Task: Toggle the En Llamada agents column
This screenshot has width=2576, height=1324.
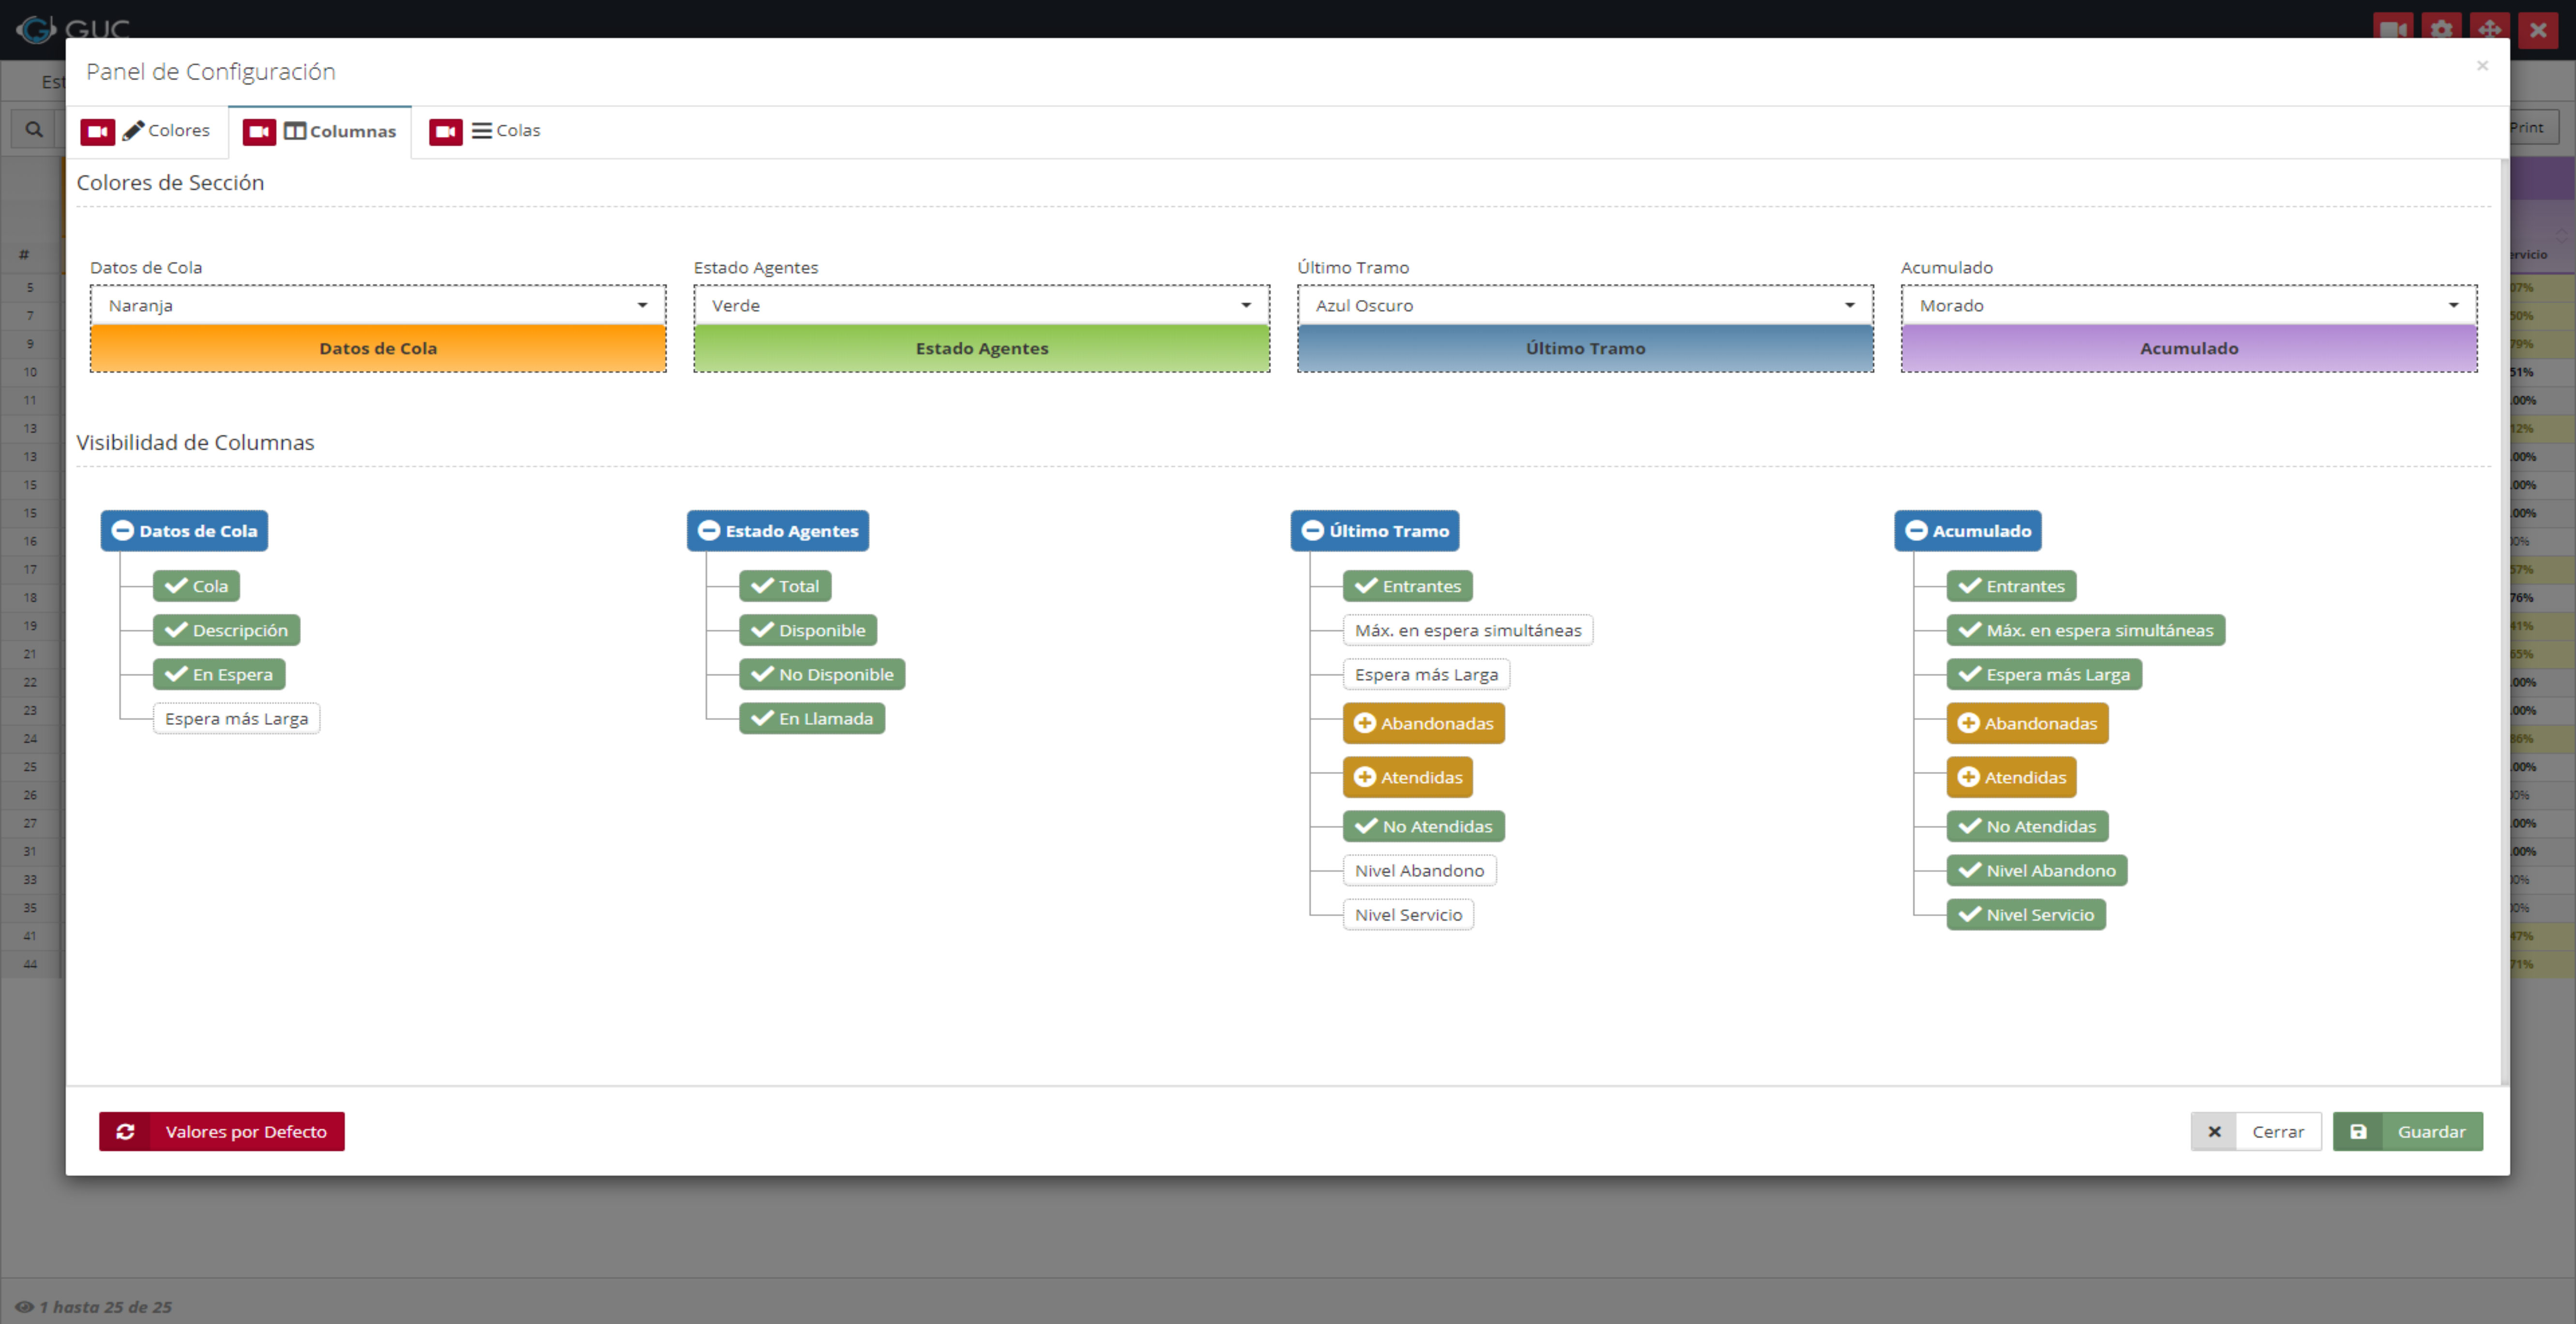Action: (x=812, y=718)
